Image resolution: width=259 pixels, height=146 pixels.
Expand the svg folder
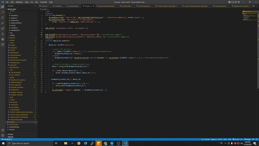pyautogui.click(x=11, y=33)
